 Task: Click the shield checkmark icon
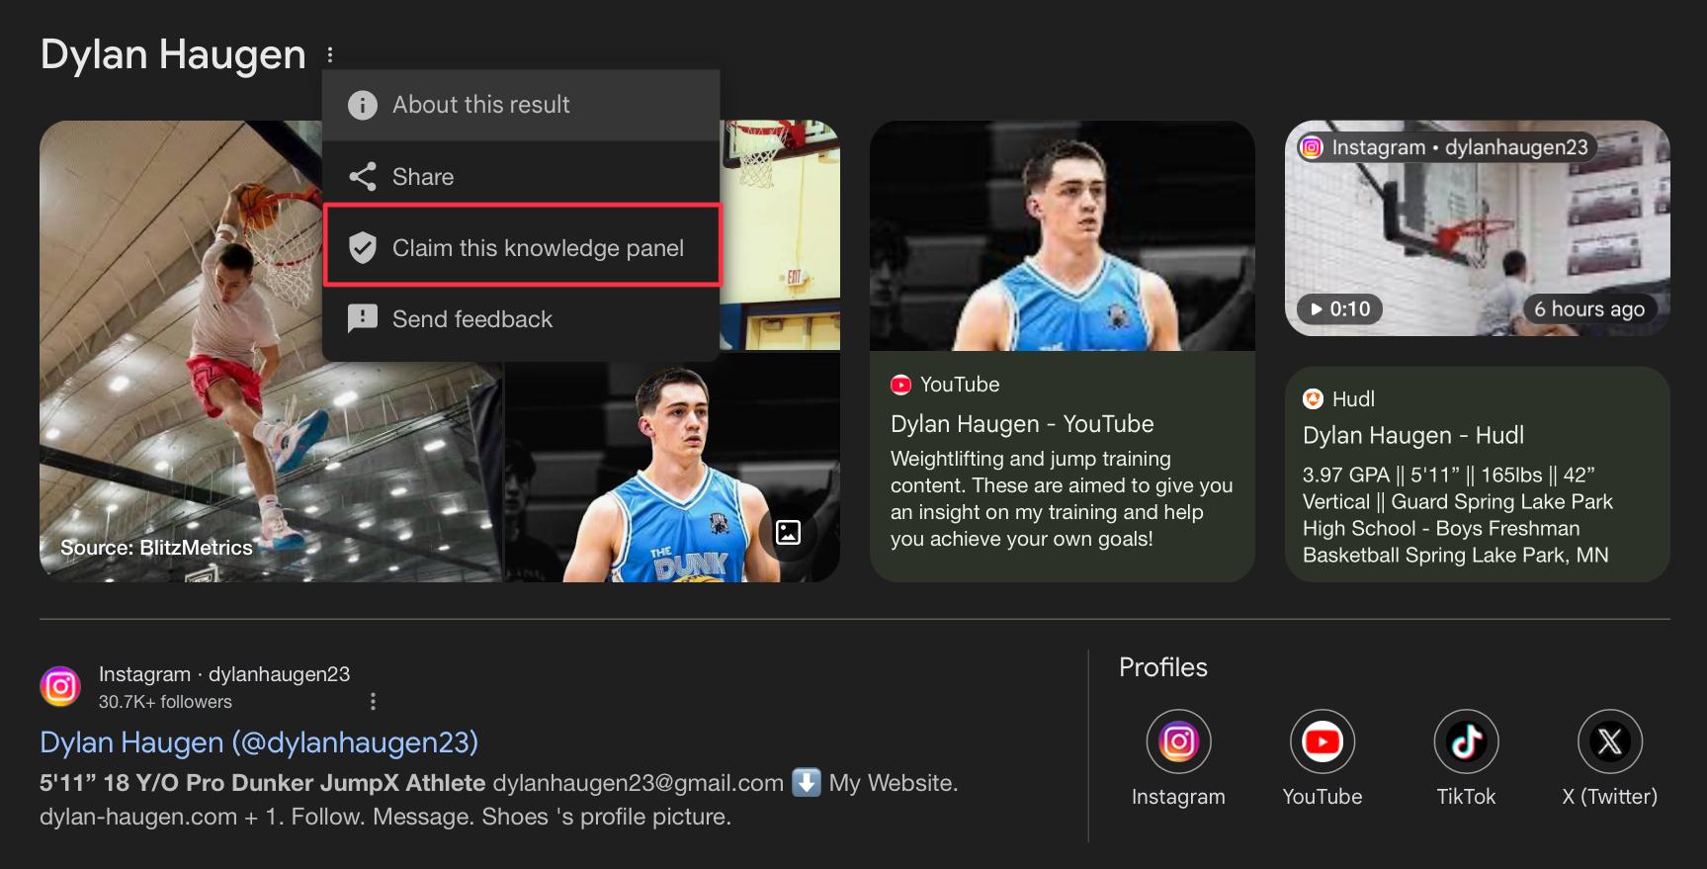tap(363, 247)
